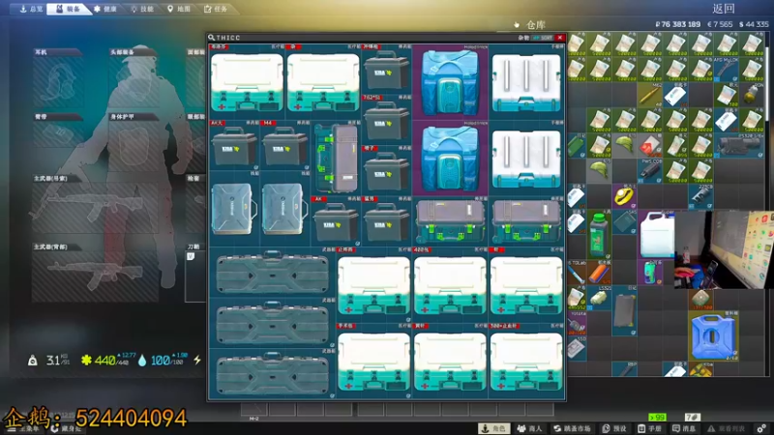Click SORT in the THICC case window
This screenshot has height=435, width=774.
545,38
